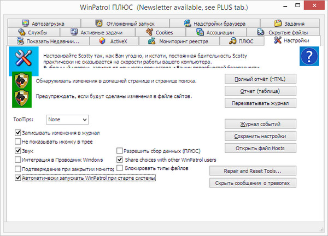Click the Ассоциации tab icon
328x236 pixels.
coord(200,32)
